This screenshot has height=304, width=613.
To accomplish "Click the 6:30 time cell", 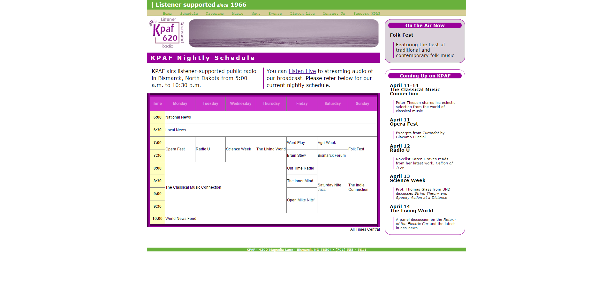I will tap(157, 130).
